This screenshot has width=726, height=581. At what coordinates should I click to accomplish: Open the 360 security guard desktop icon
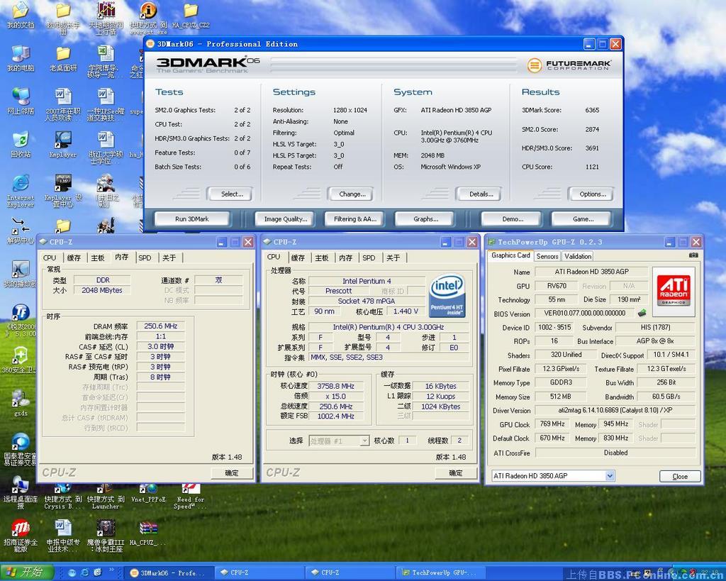21,356
